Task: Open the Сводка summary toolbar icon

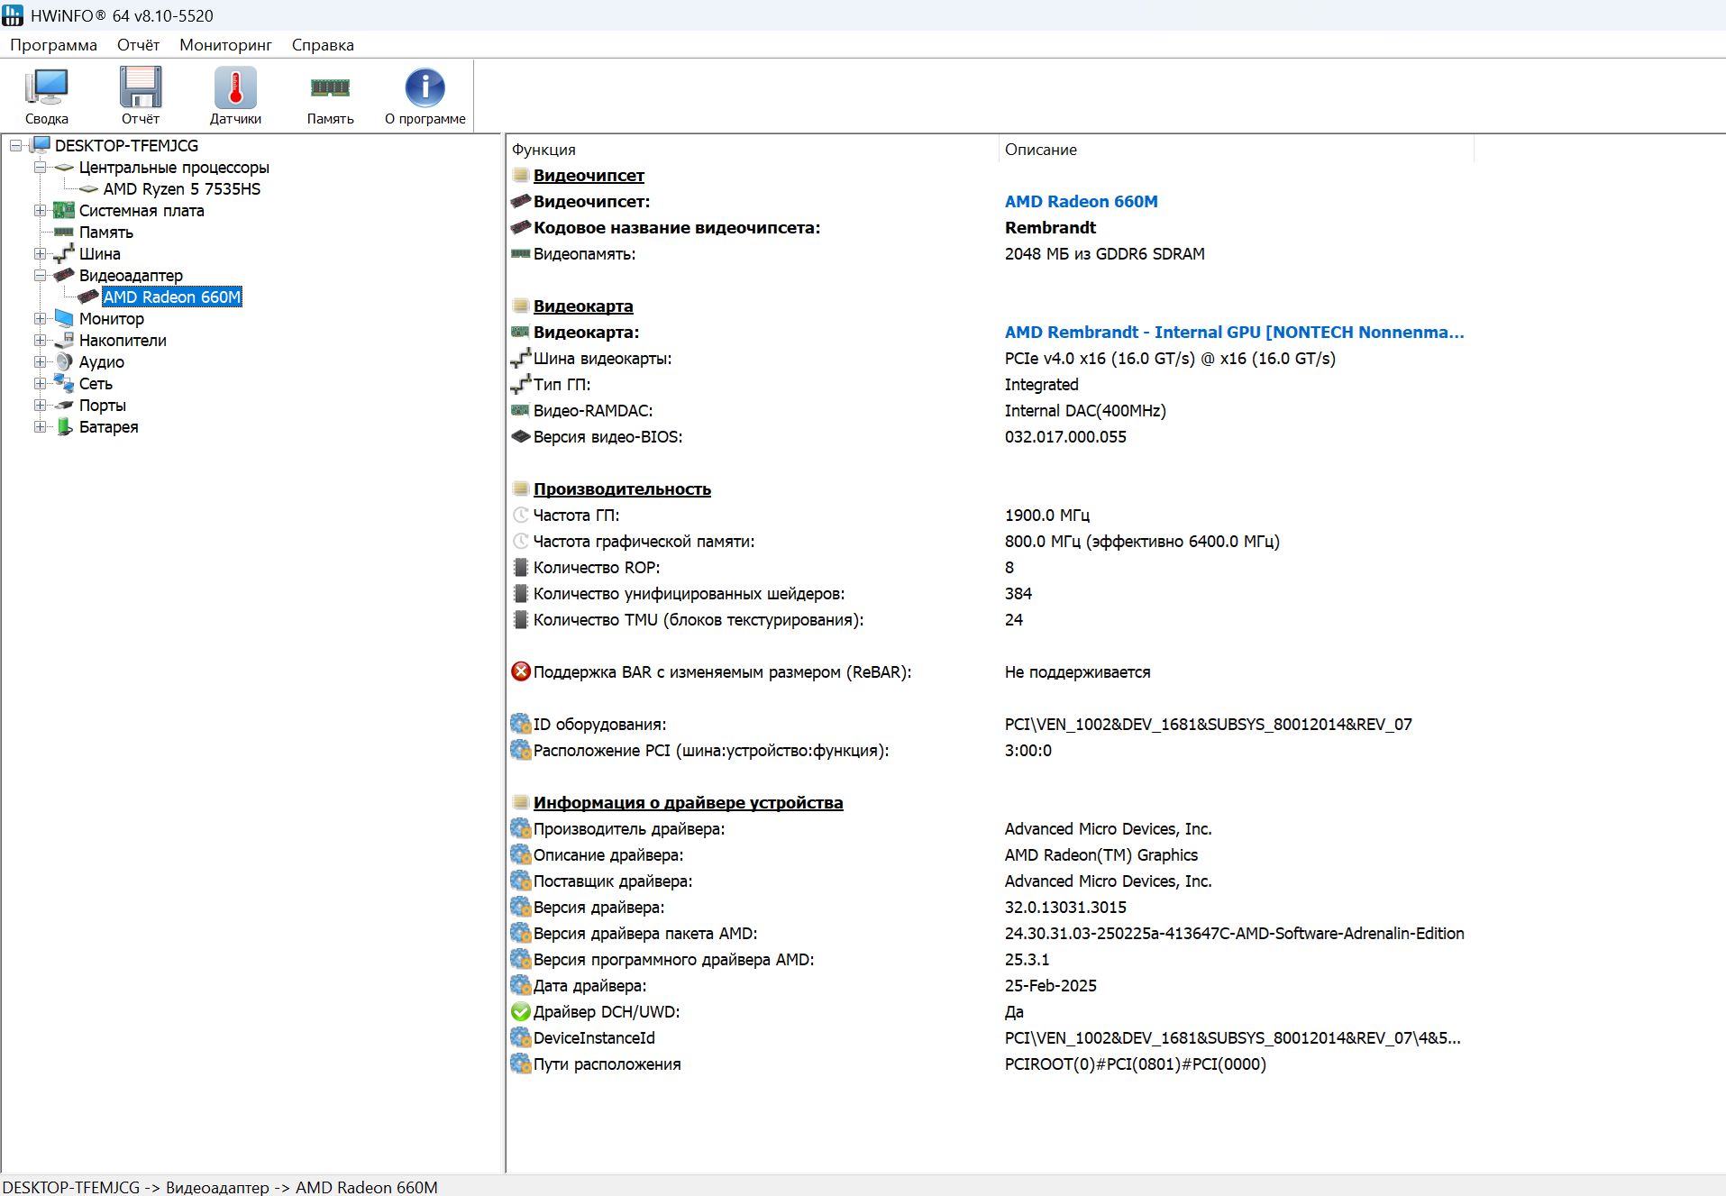Action: (47, 88)
